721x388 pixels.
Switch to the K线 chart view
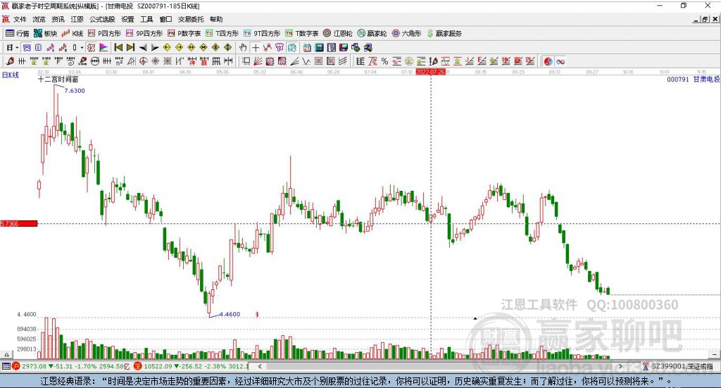73,34
